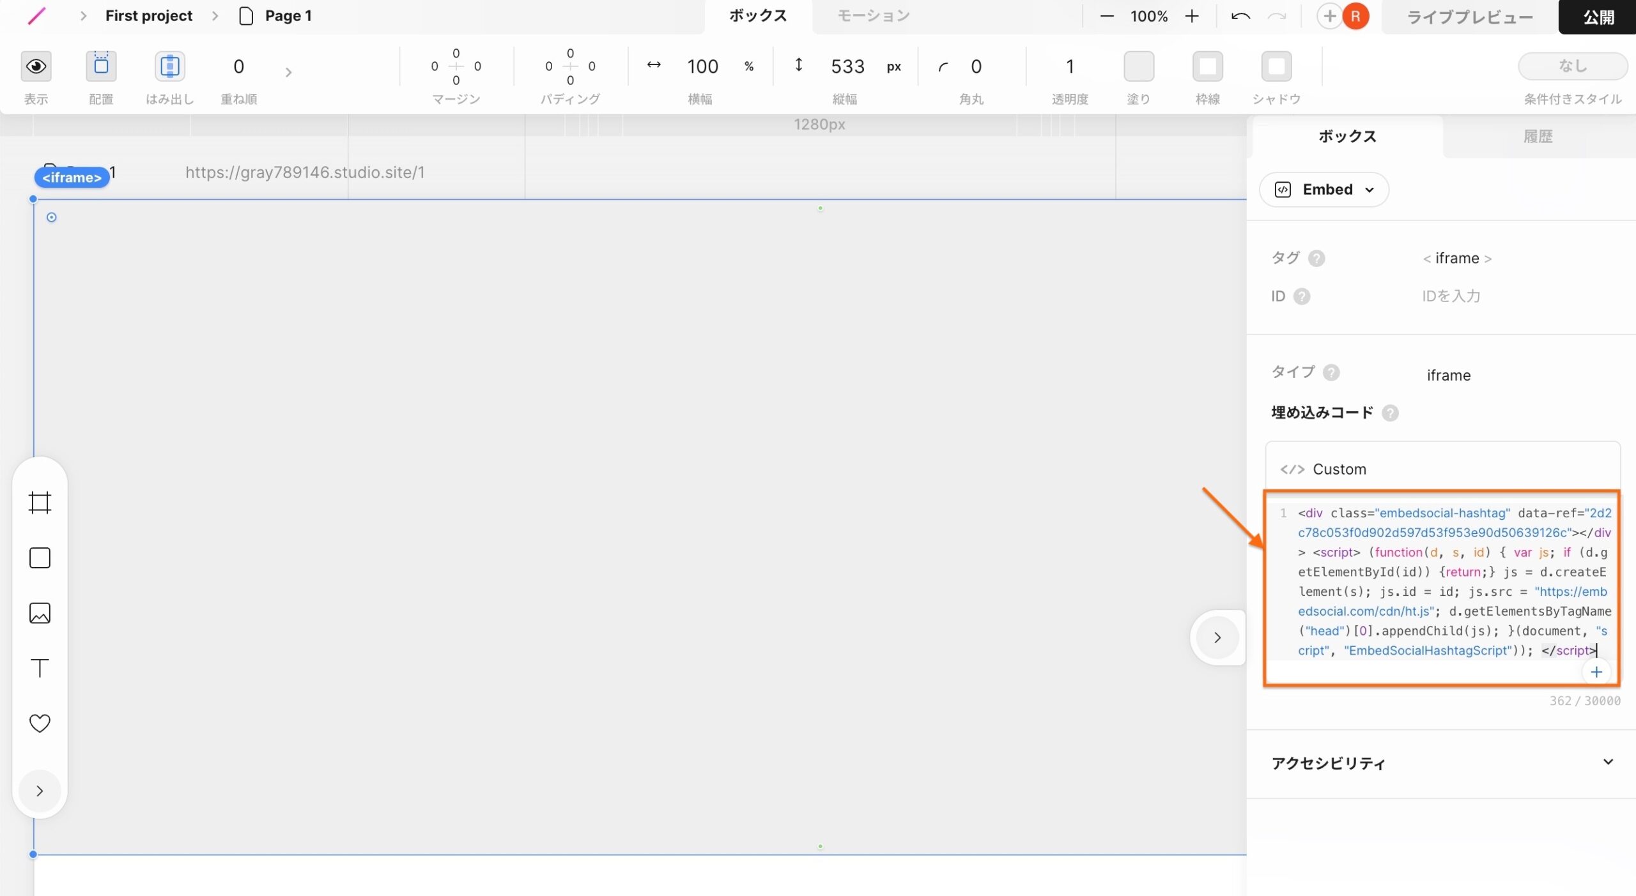Click the 横幅 width arrow icon
The width and height of the screenshot is (1636, 896).
pyautogui.click(x=653, y=65)
